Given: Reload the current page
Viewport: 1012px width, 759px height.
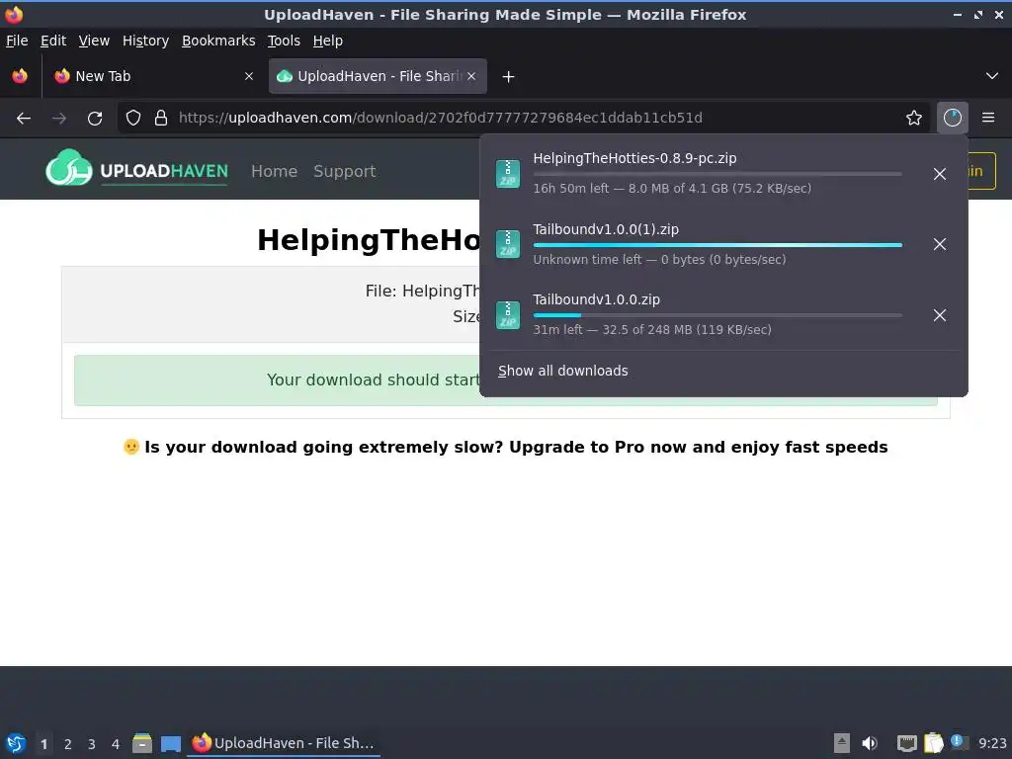Looking at the screenshot, I should click(95, 119).
